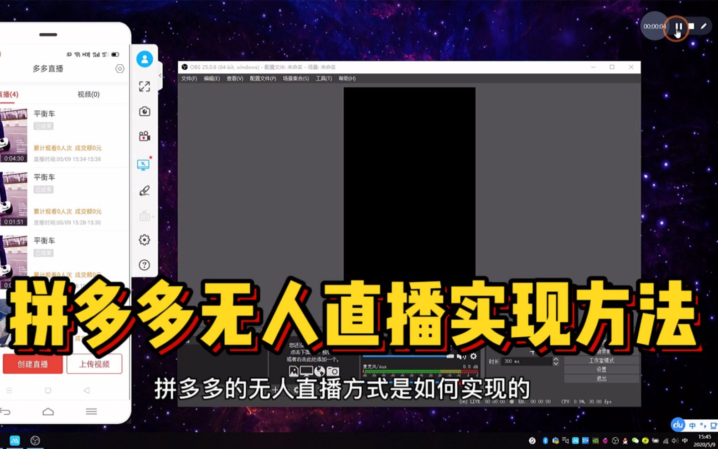Start screen recording with the video camera icon
This screenshot has height=449, width=718.
(x=145, y=136)
